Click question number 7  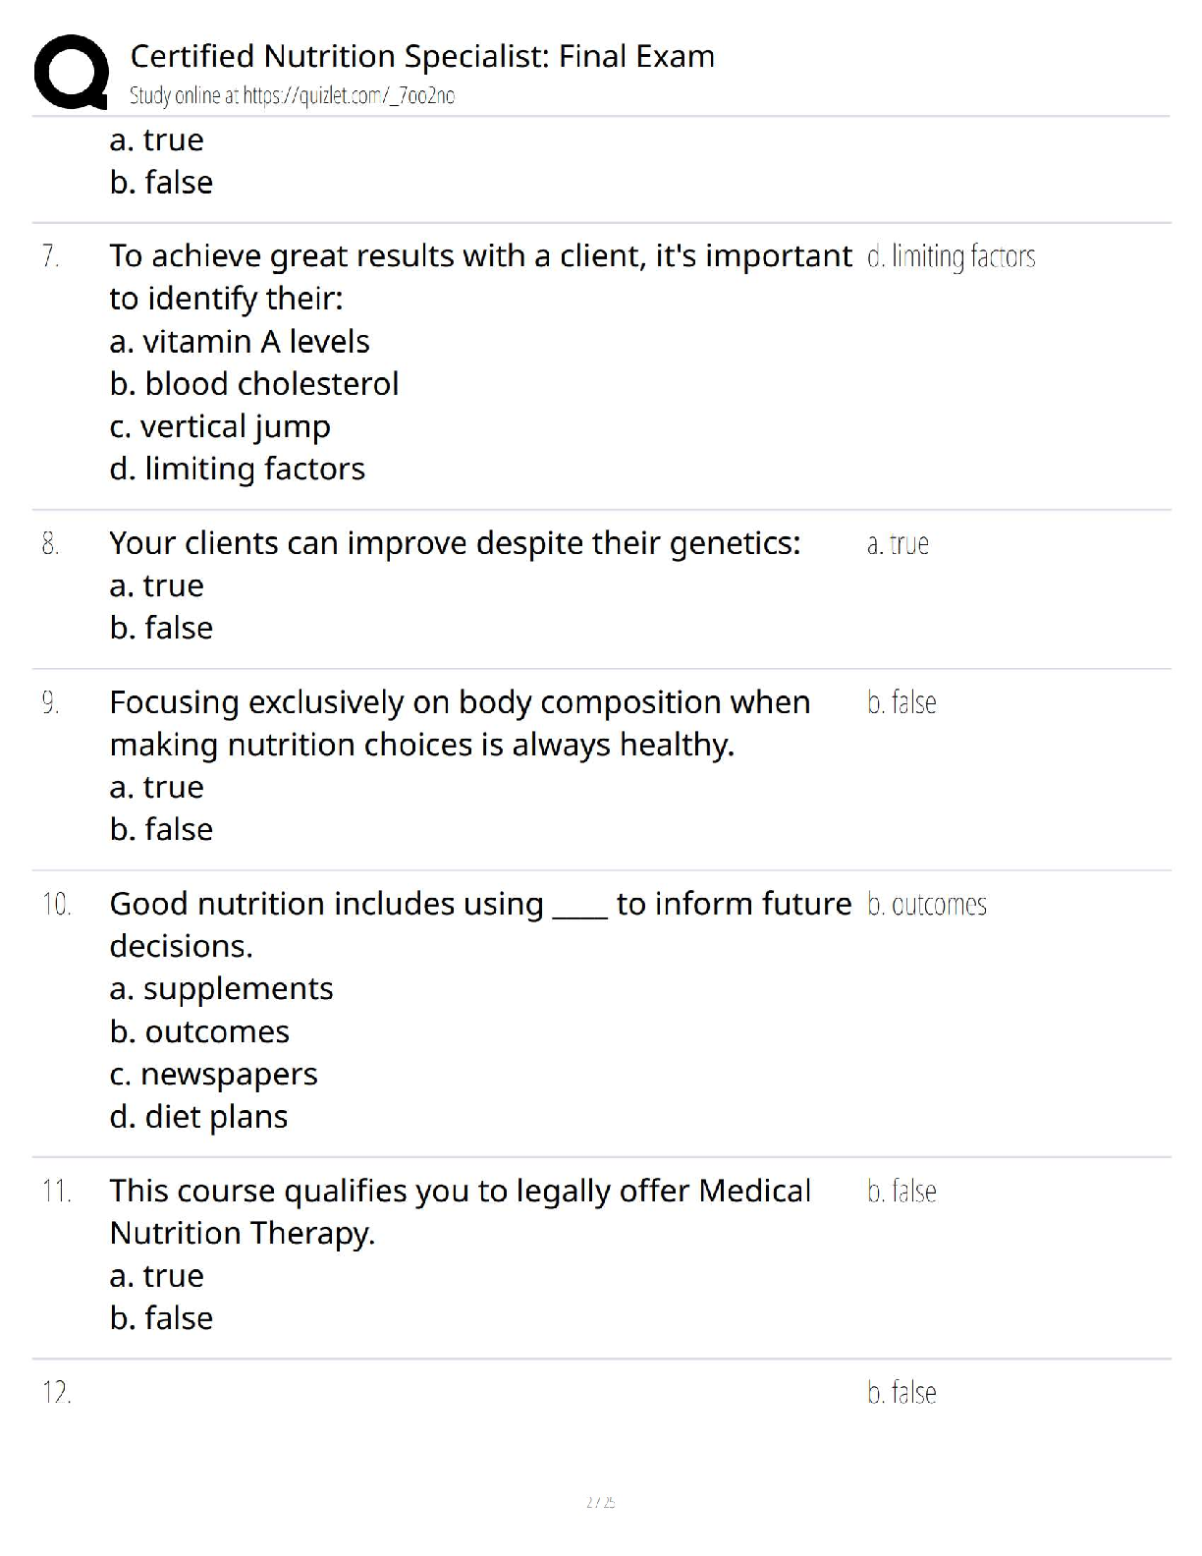coord(51,256)
